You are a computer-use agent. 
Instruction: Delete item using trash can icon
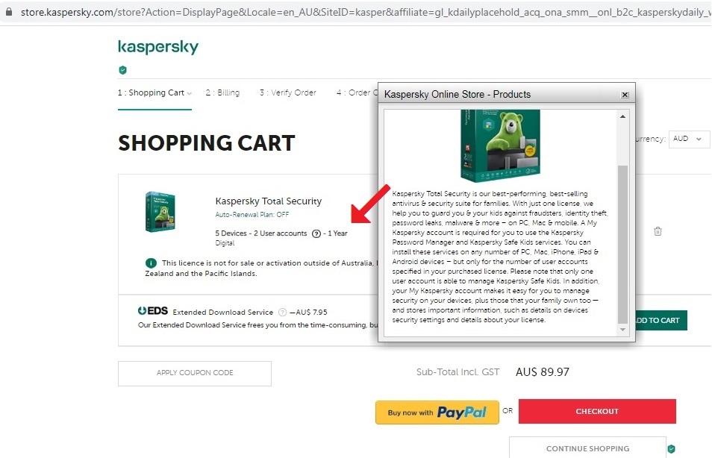click(x=658, y=231)
